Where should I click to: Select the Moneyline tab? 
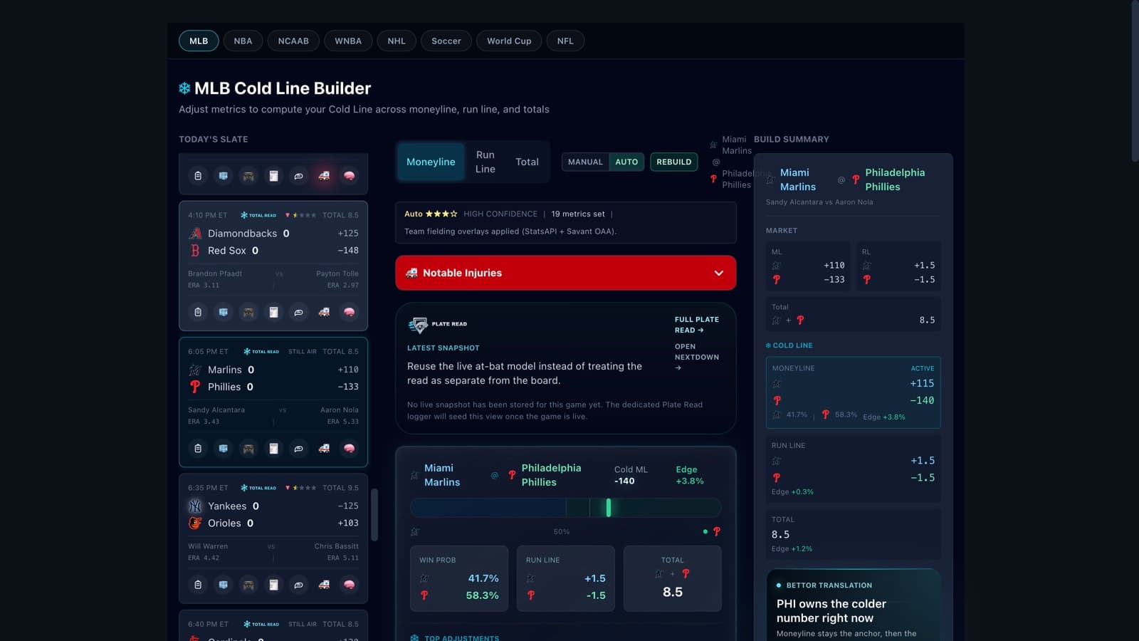point(431,162)
